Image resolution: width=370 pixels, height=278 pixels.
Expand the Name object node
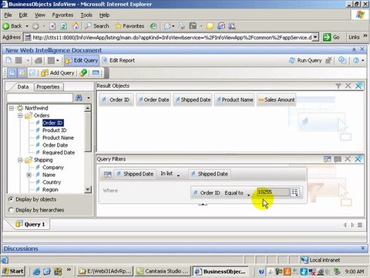pos(29,175)
